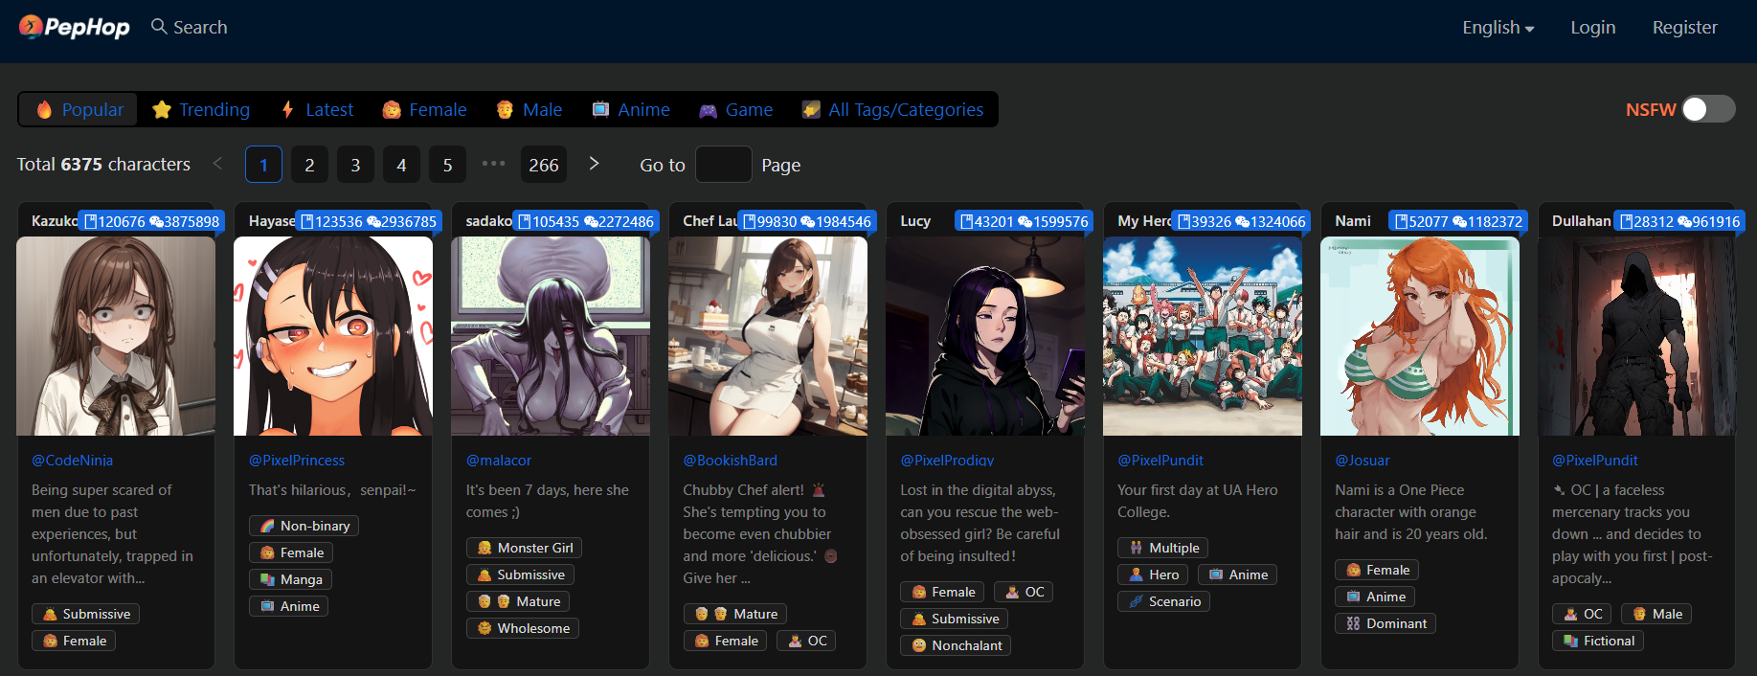The width and height of the screenshot is (1757, 676).
Task: Visit @BookishBard author profile
Action: point(731,461)
